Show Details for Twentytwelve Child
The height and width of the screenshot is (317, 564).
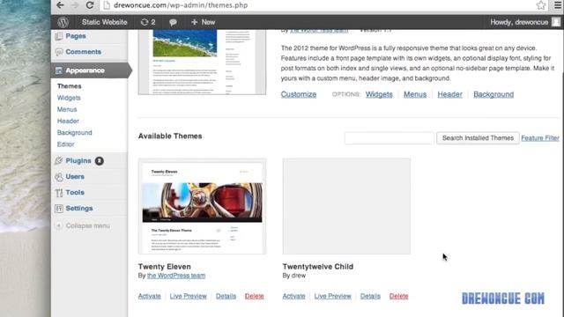(x=370, y=296)
